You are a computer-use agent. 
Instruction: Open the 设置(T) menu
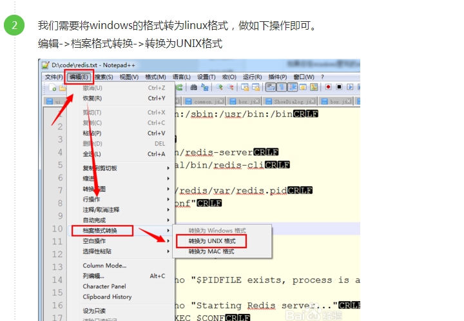point(206,77)
